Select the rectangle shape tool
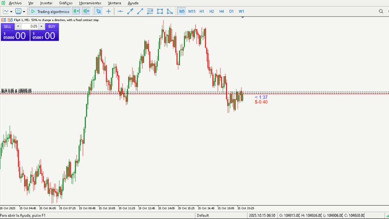 [x=160, y=11]
